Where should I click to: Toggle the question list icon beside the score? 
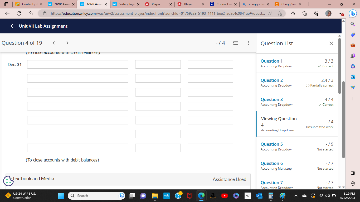[x=236, y=43]
